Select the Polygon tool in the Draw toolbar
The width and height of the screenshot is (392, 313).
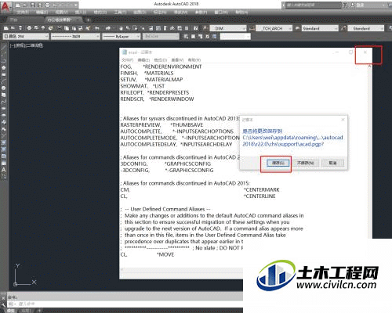tap(4, 68)
